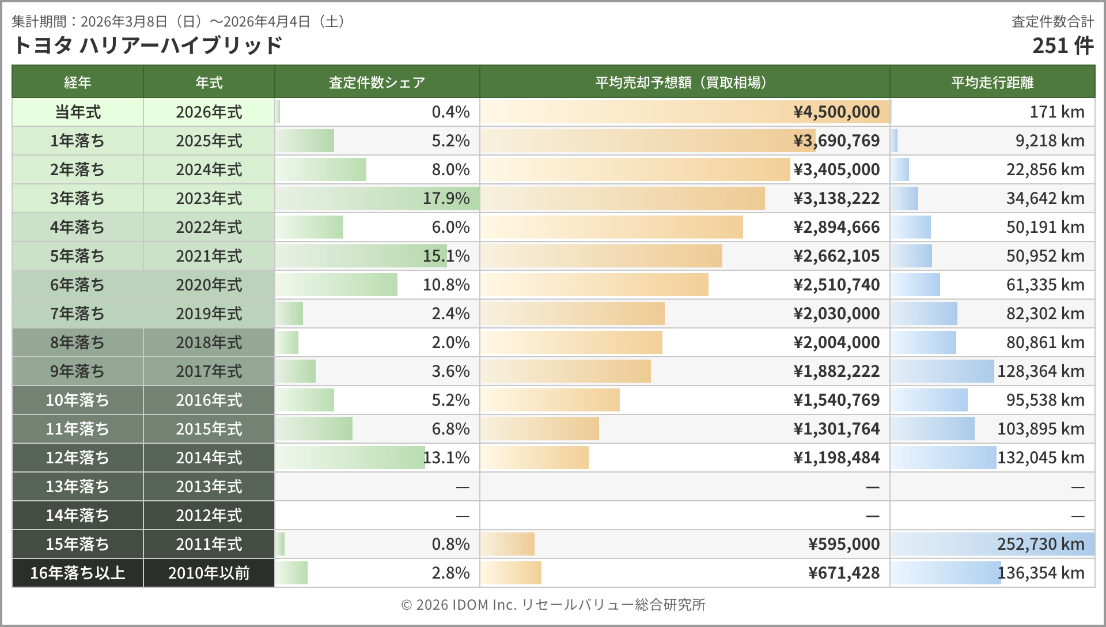
Task: Click the ¥595,000 price value
Action: point(844,544)
